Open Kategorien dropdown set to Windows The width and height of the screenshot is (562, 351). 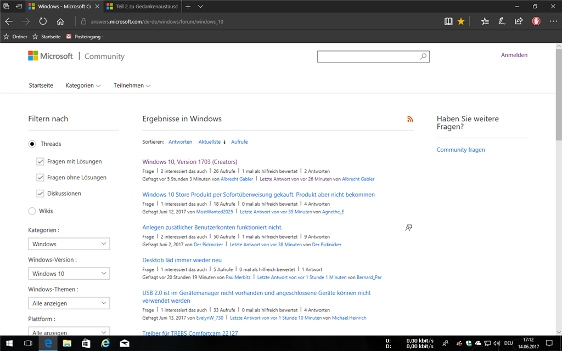click(x=69, y=244)
